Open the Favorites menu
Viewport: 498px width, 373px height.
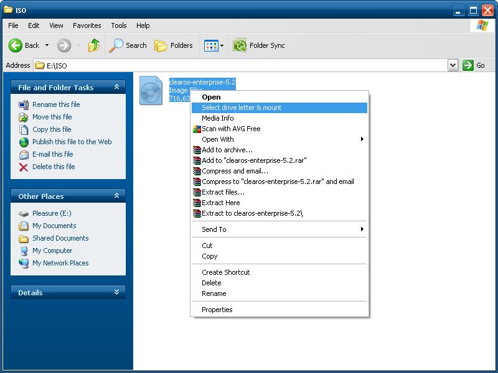pyautogui.click(x=87, y=25)
